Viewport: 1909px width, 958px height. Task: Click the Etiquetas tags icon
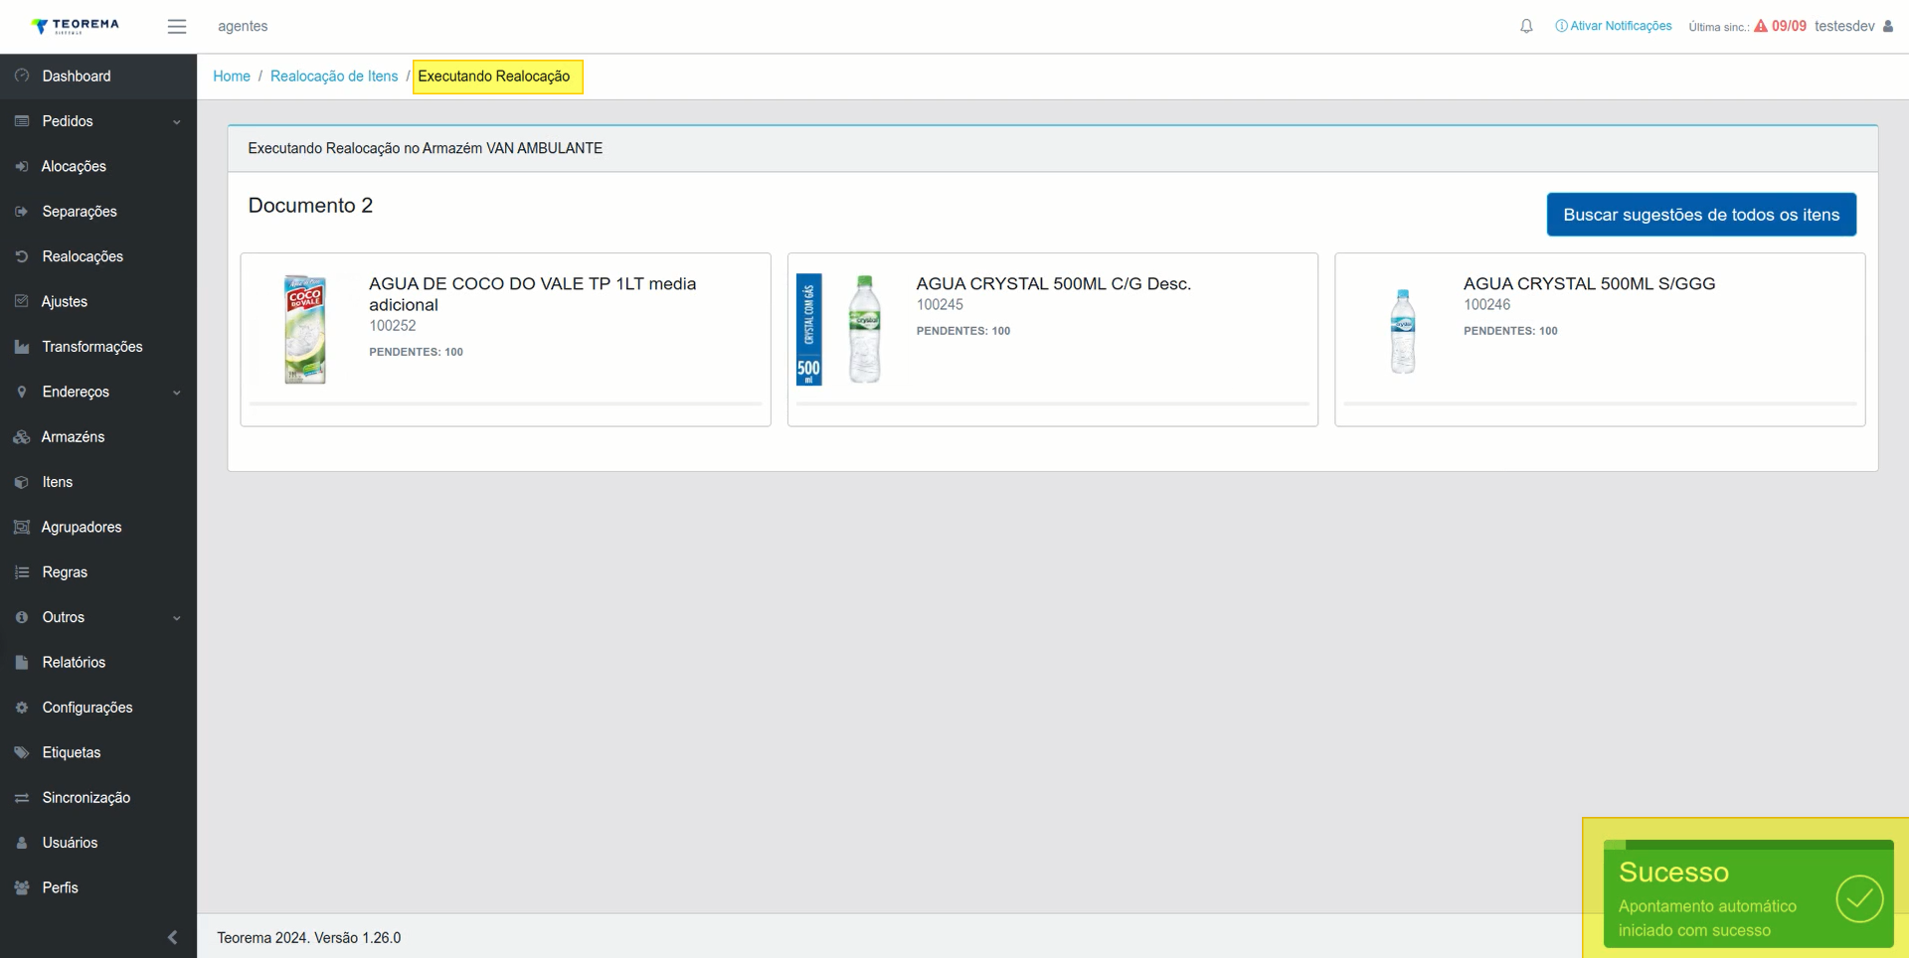tap(22, 752)
